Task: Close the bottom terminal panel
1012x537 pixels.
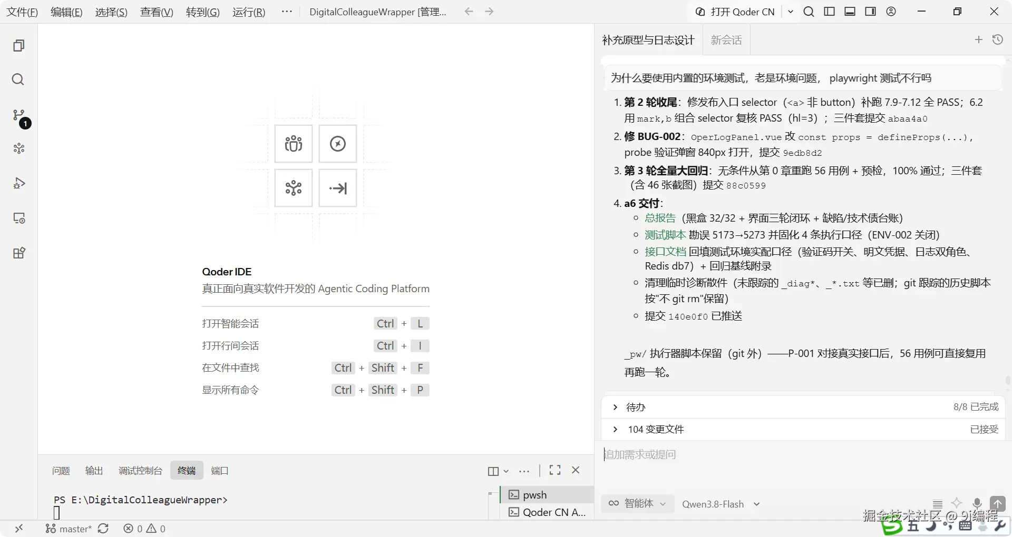Action: pyautogui.click(x=576, y=470)
